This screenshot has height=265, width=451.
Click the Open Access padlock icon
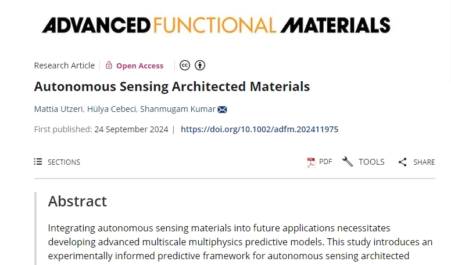(109, 66)
